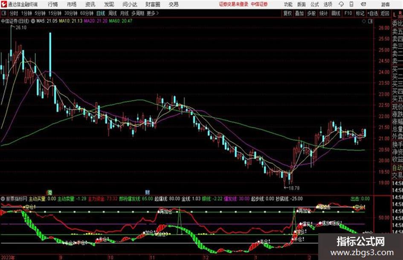The width and height of the screenshot is (403, 260).
Task: Switch to the 30分钟 period tab
Action: [x=71, y=13]
